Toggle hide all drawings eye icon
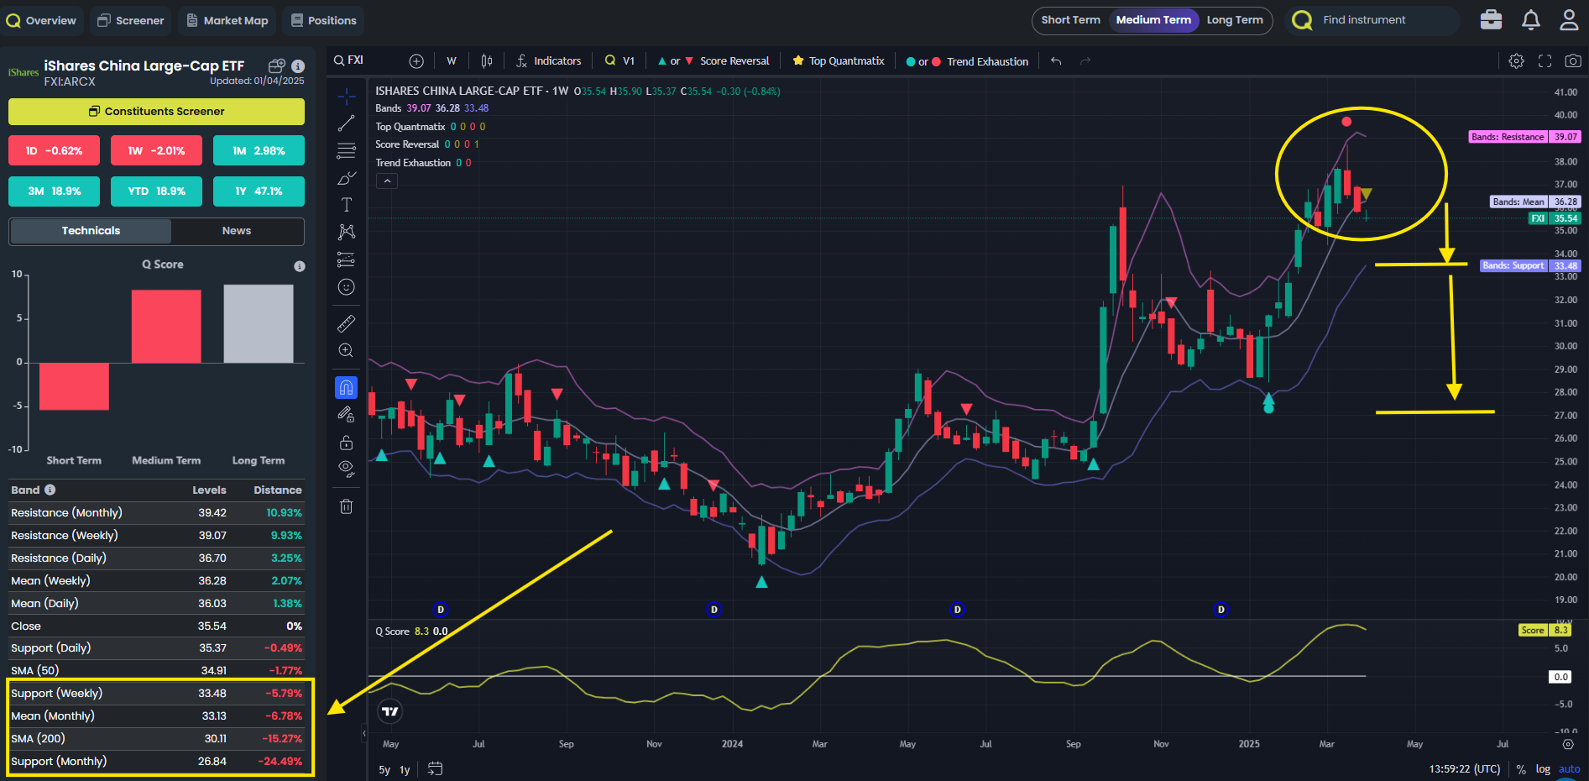Viewport: 1589px width, 781px height. tap(346, 469)
